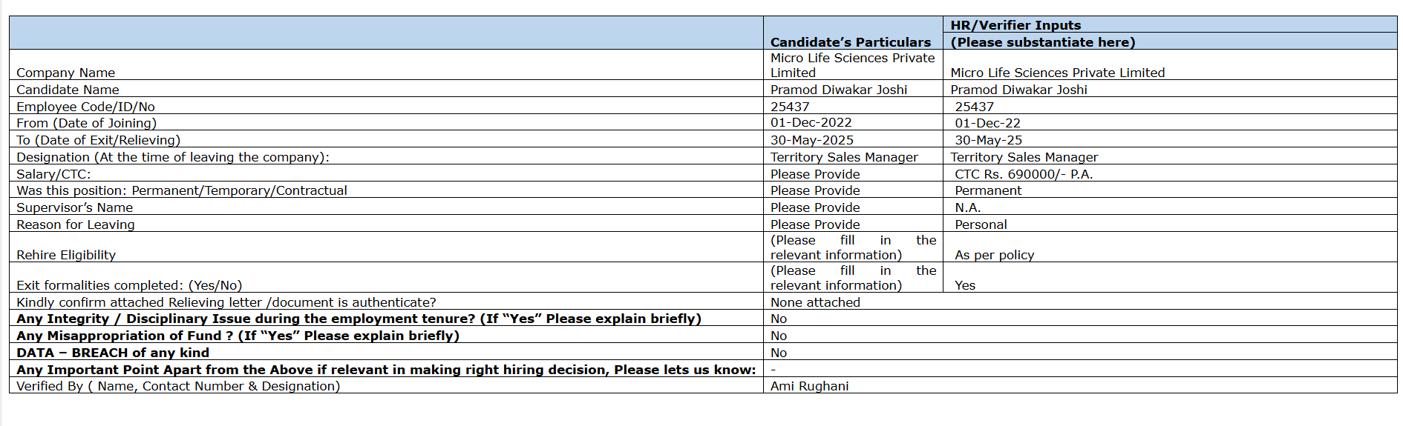Click the Employee Code/ID/No label cell
1403x426 pixels.
85,107
